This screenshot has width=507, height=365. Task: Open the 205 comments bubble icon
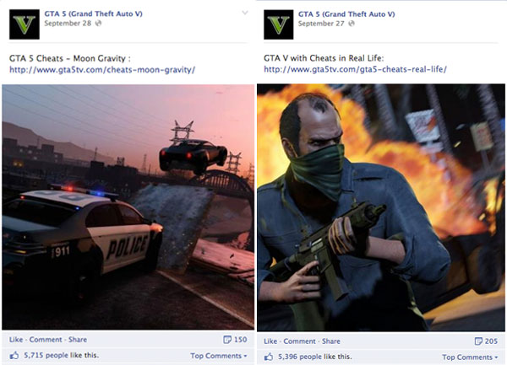pos(478,341)
